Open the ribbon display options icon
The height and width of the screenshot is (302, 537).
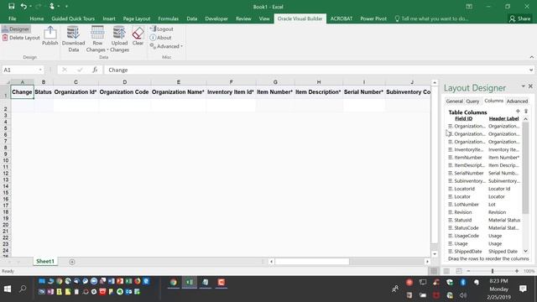click(469, 7)
